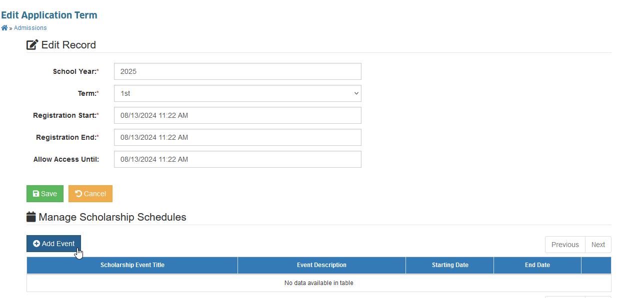Click the Edit Application Term heading
The width and height of the screenshot is (638, 298).
point(49,15)
